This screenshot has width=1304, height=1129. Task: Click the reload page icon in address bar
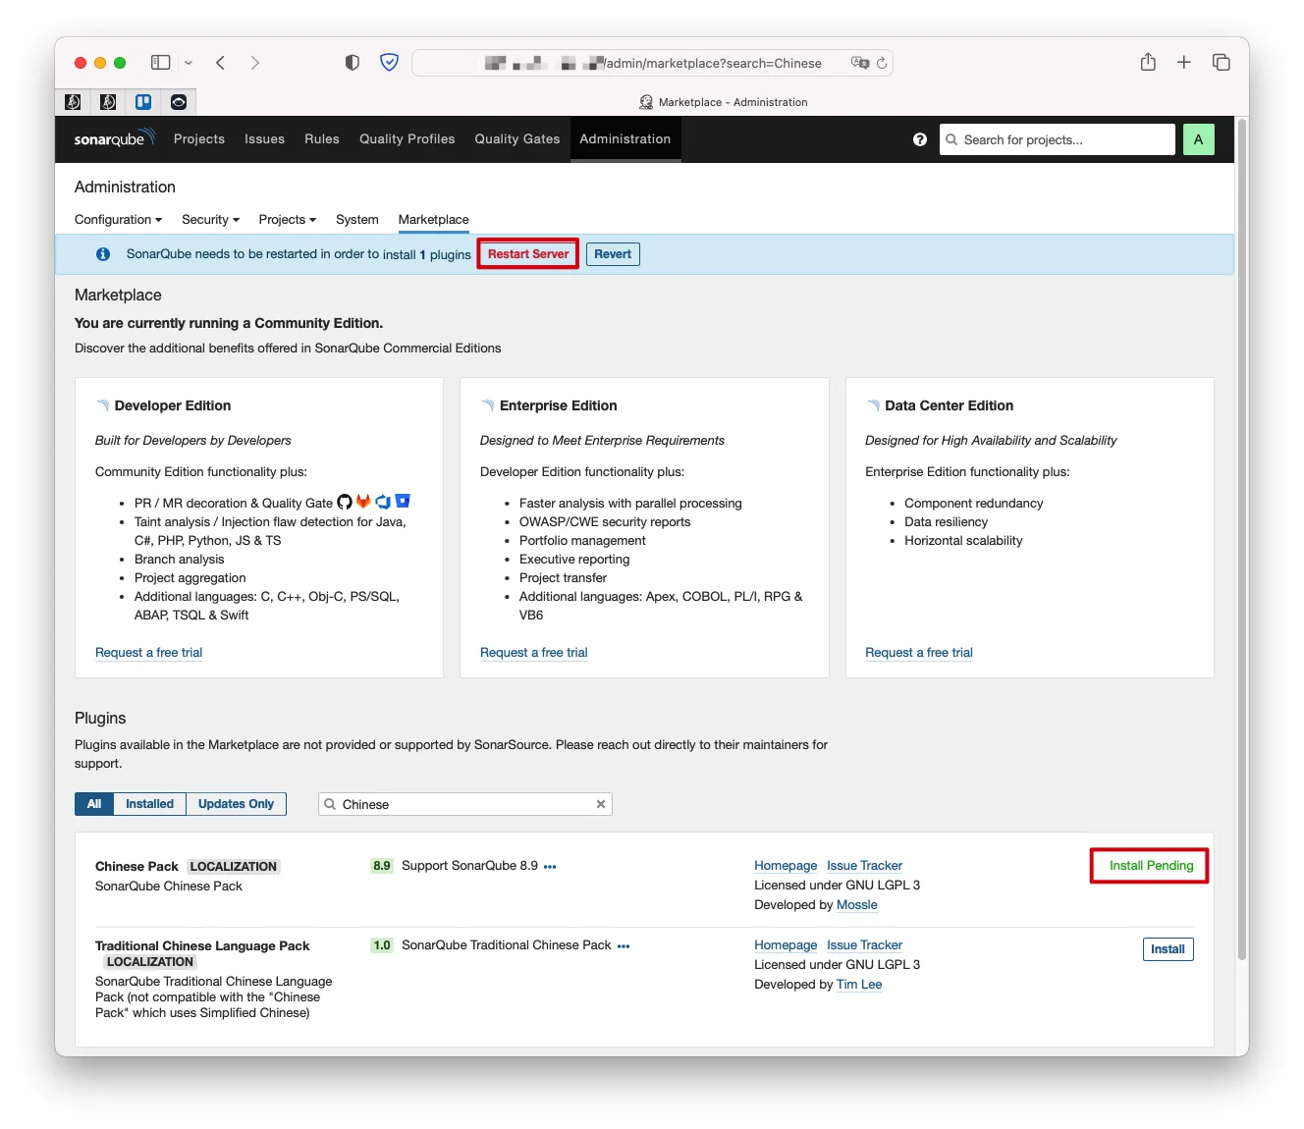click(x=882, y=63)
